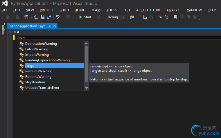Image resolution: width=221 pixels, height=138 pixels.
Task: Click the completion list scroll-down arrow
Action: click(87, 88)
